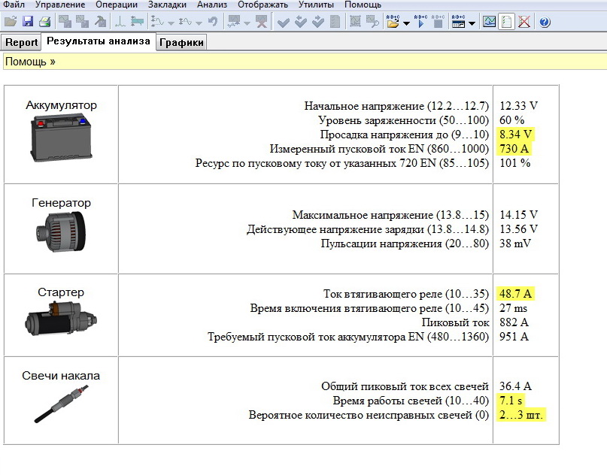
Task: Click the blue play script icon
Action: click(420, 22)
